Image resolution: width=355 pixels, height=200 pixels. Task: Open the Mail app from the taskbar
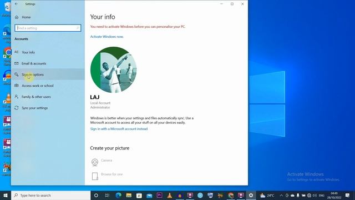tap(149, 195)
